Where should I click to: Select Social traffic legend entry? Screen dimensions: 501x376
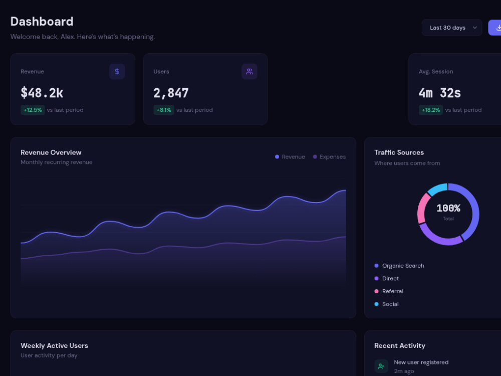click(x=387, y=304)
